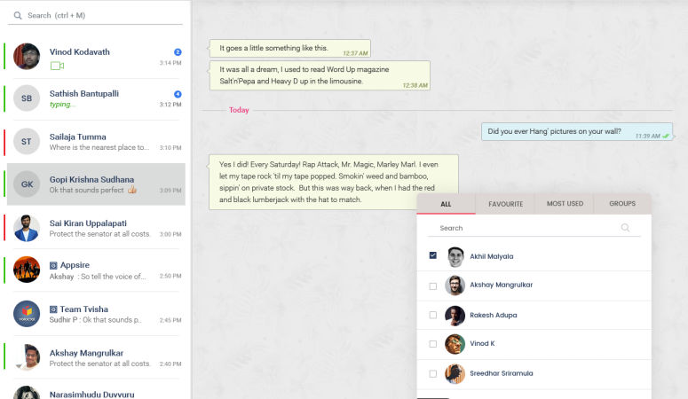
Task: Click the Today date separator label
Action: pyautogui.click(x=239, y=110)
